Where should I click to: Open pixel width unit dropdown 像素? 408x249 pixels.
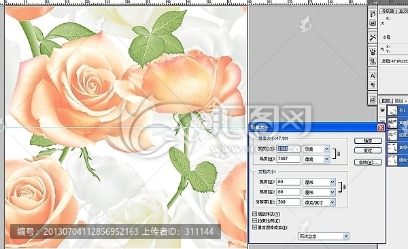click(316, 149)
